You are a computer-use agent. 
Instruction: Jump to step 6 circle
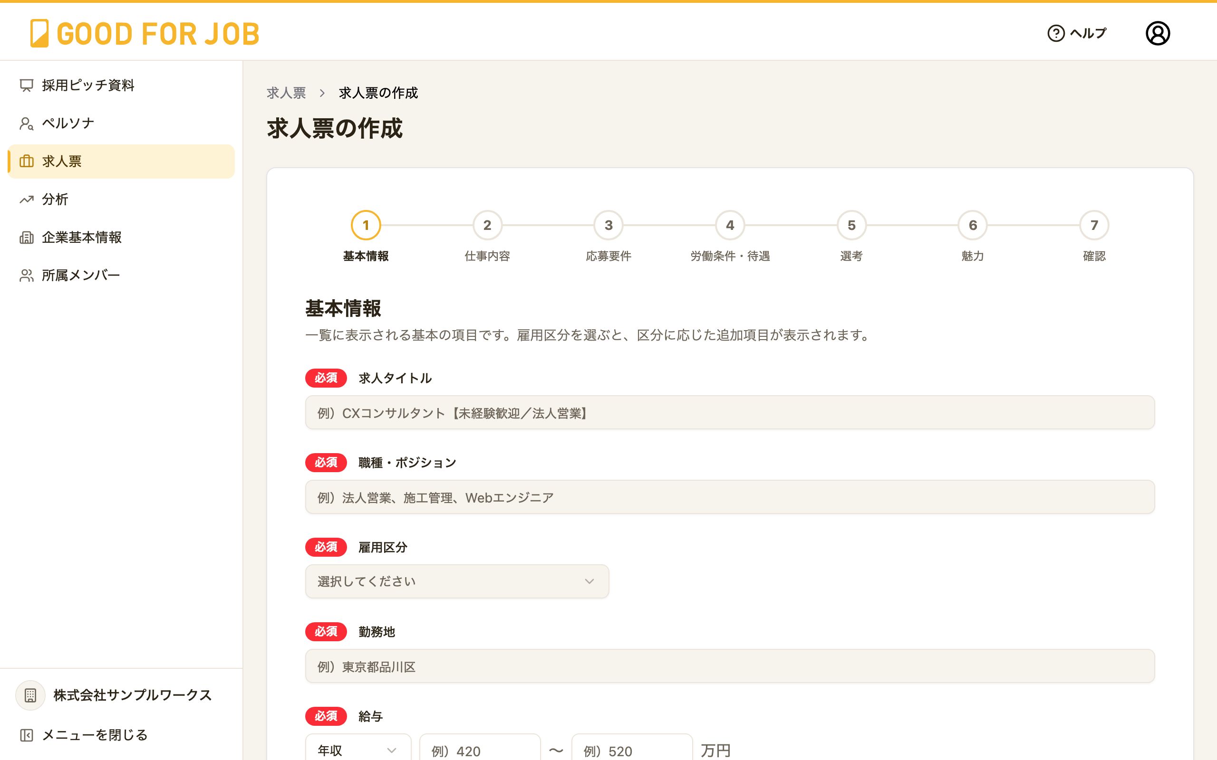[x=973, y=225]
